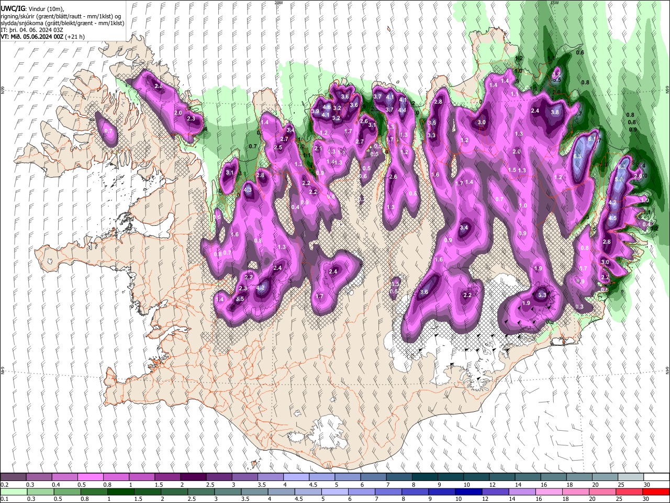Click the 3.4 value in the central purple band
The height and width of the screenshot is (503, 670).
point(464,228)
